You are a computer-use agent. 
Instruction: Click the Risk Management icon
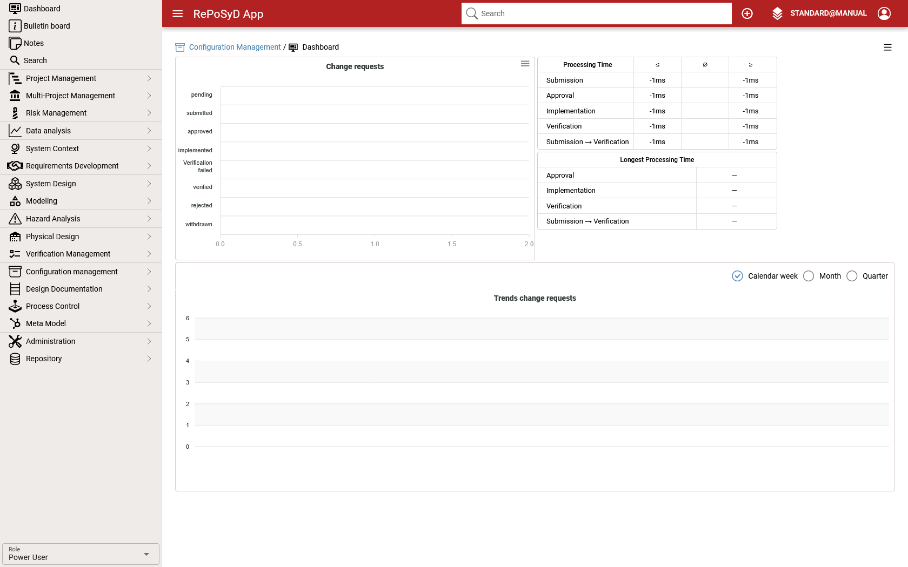click(x=15, y=113)
